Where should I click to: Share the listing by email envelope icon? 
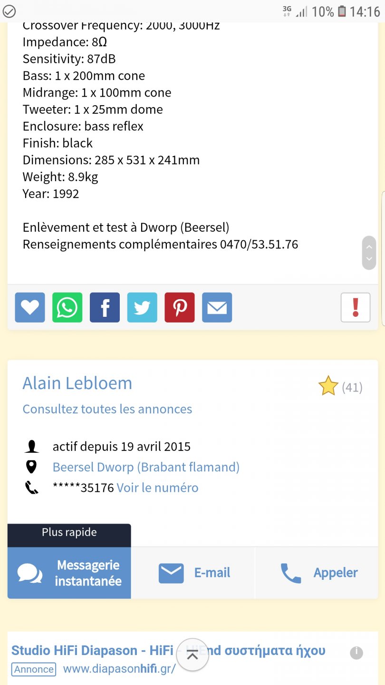click(217, 307)
